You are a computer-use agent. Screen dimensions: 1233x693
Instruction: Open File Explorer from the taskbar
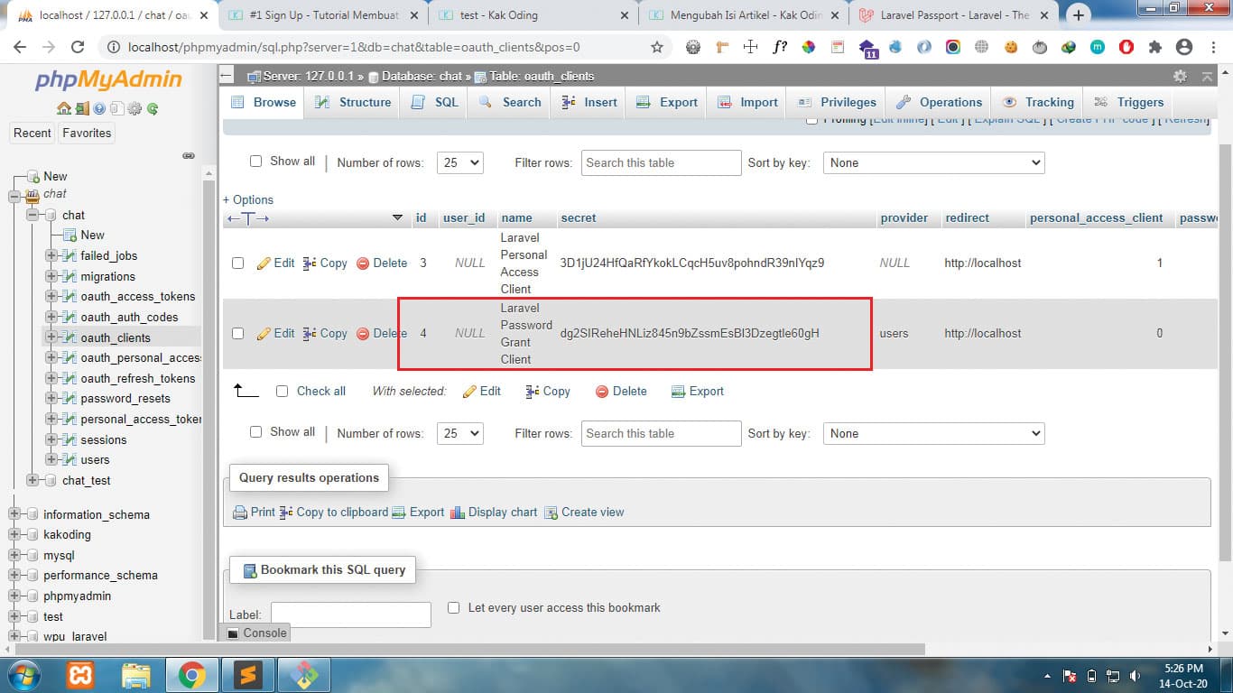pyautogui.click(x=136, y=675)
